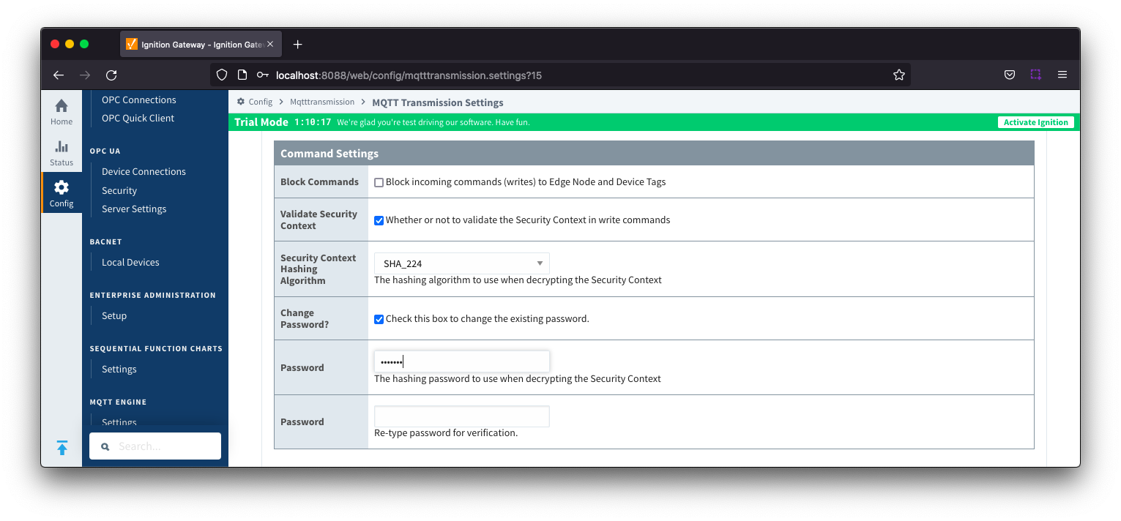This screenshot has width=1121, height=521.
Task: Open Settings under Sequential Function Charts
Action: coord(119,369)
